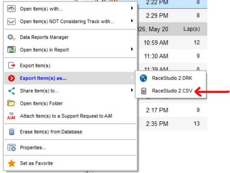Screen dimensions: 230x173
Task: Expand Open Item(s) in Report submenu arrow
Action: click(x=132, y=49)
